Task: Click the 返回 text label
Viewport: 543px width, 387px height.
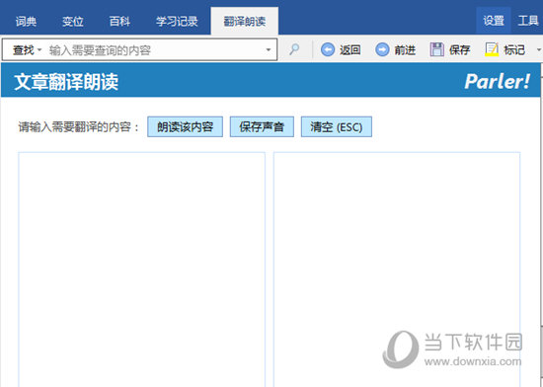Action: pos(350,50)
